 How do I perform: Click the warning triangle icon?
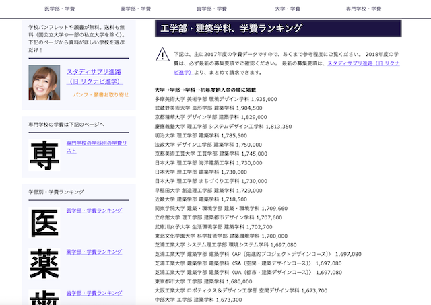162,55
